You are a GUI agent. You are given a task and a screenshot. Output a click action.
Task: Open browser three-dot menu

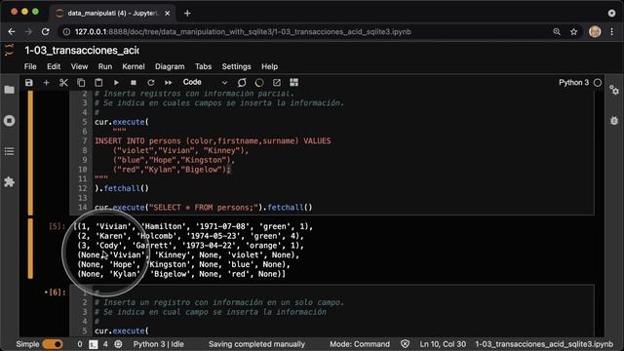[x=612, y=32]
